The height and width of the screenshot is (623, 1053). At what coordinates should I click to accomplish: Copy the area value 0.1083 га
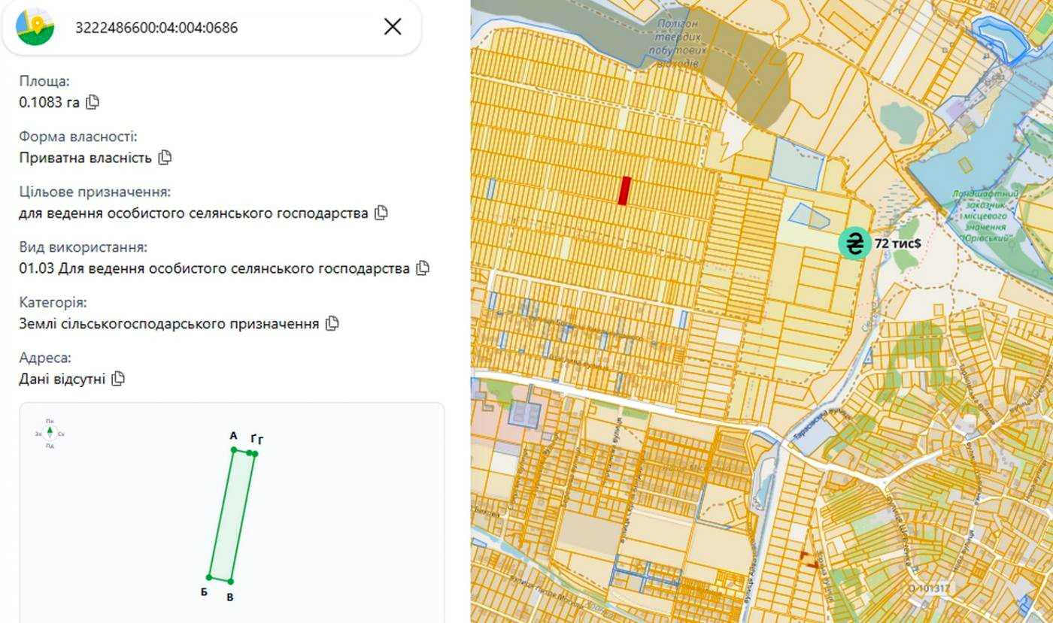click(x=93, y=102)
